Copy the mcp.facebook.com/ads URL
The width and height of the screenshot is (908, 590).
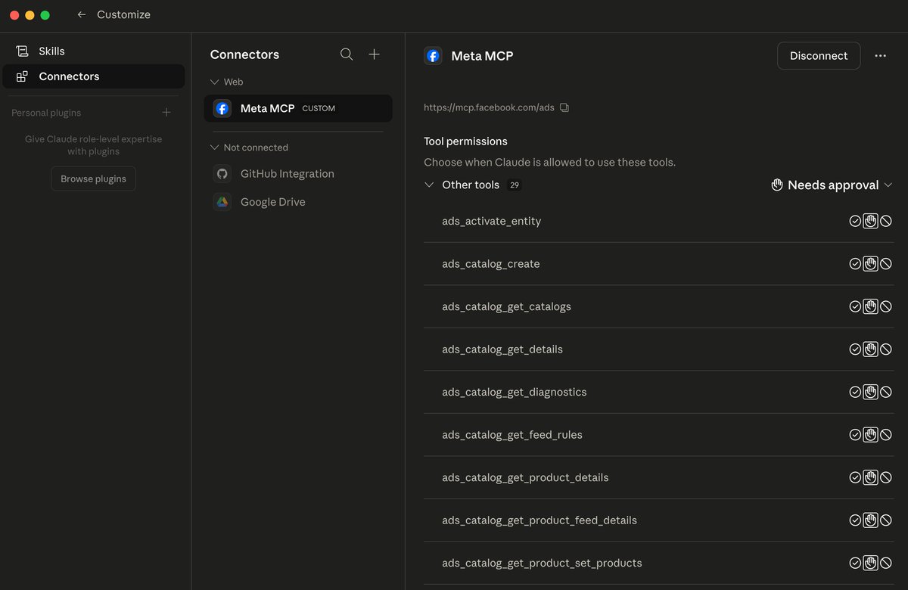point(564,107)
